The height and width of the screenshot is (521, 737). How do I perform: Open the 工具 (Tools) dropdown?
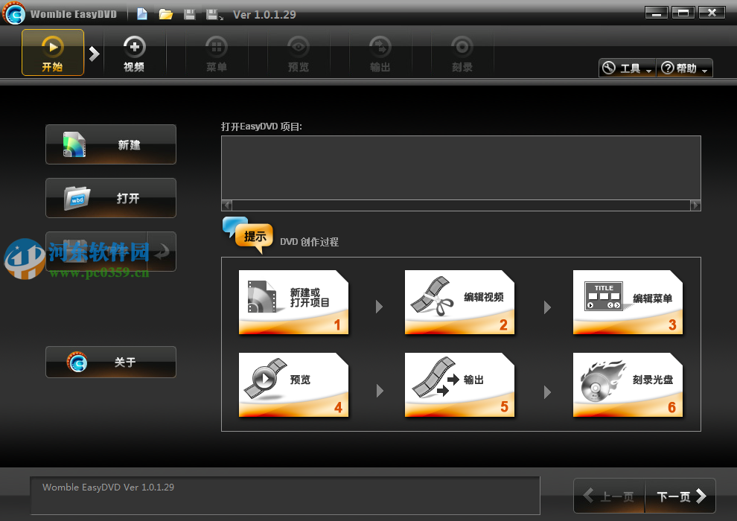626,67
